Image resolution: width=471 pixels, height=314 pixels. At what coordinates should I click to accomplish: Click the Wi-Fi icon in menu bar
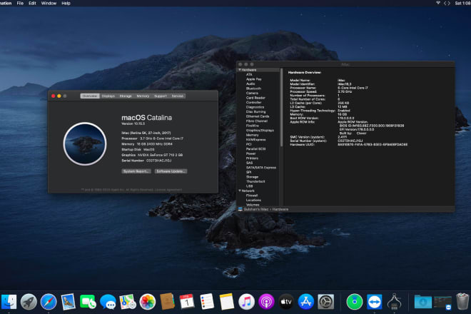coord(438,3)
